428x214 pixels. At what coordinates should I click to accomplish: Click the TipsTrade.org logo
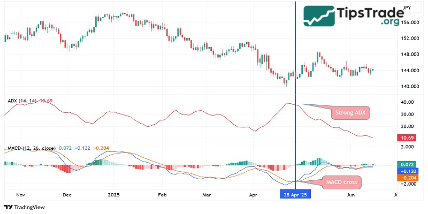tap(354, 16)
